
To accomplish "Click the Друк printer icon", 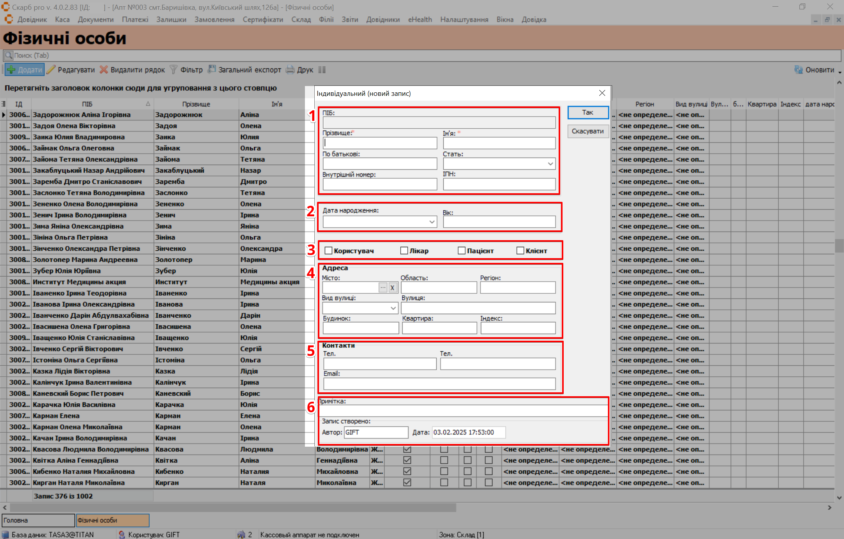I will tap(290, 70).
